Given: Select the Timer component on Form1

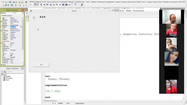Looking at the screenshot, I should [34, 17].
